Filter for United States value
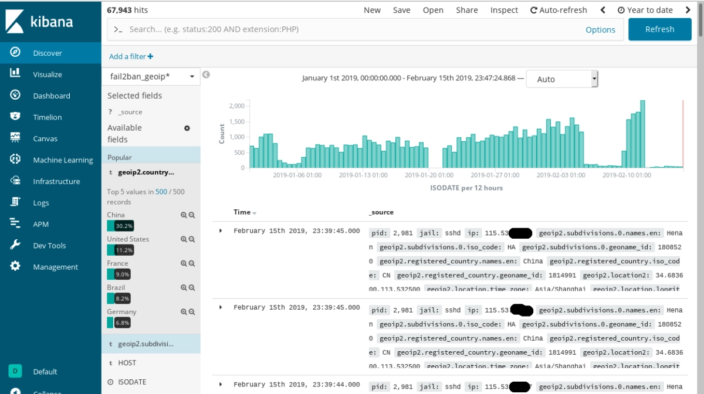 click(x=184, y=239)
